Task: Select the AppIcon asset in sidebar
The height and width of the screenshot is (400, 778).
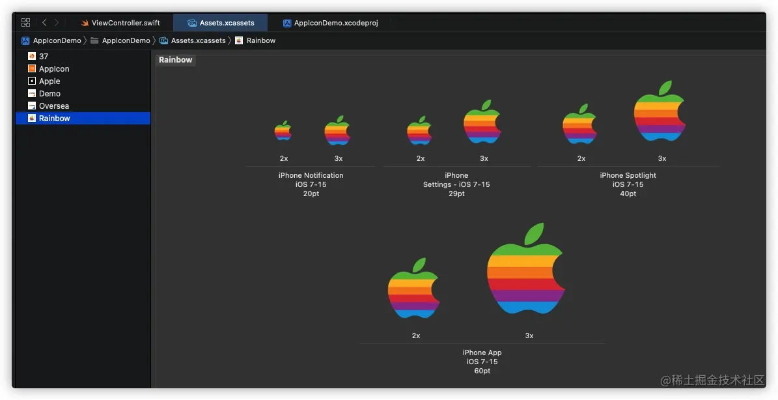Action: tap(83, 68)
